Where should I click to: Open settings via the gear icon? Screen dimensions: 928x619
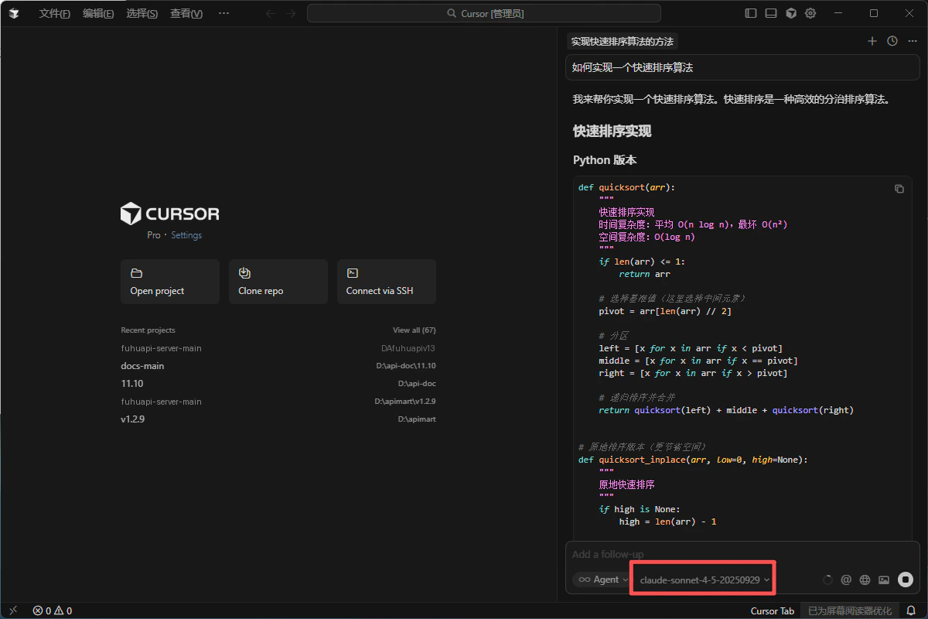tap(810, 13)
